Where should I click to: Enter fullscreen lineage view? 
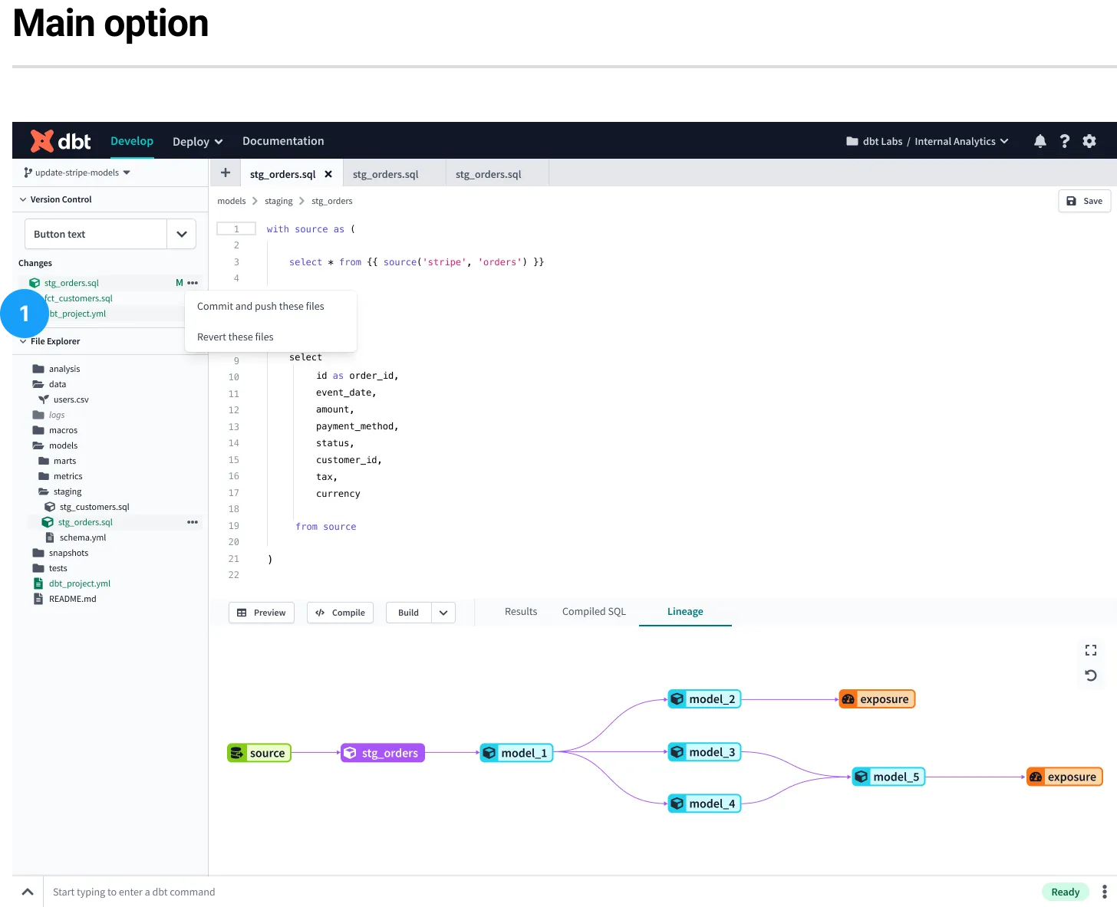coord(1091,650)
